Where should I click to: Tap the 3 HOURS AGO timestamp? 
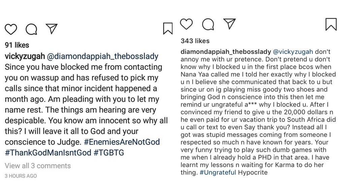coord(21,176)
